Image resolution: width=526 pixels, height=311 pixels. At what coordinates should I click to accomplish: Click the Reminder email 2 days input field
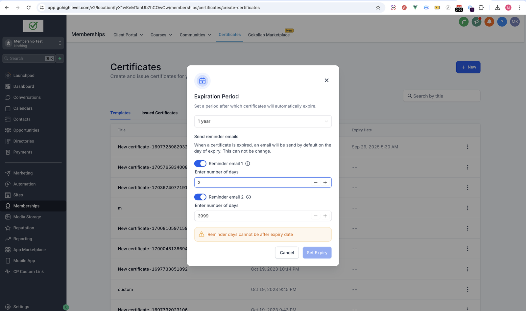pyautogui.click(x=251, y=216)
